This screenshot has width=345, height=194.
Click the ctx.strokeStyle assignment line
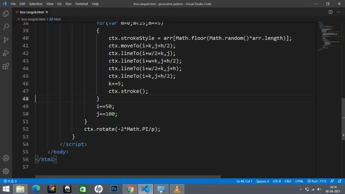200,38
